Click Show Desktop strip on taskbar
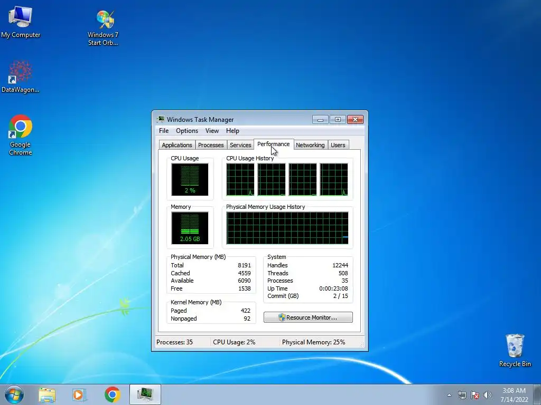The height and width of the screenshot is (405, 541). [x=537, y=395]
